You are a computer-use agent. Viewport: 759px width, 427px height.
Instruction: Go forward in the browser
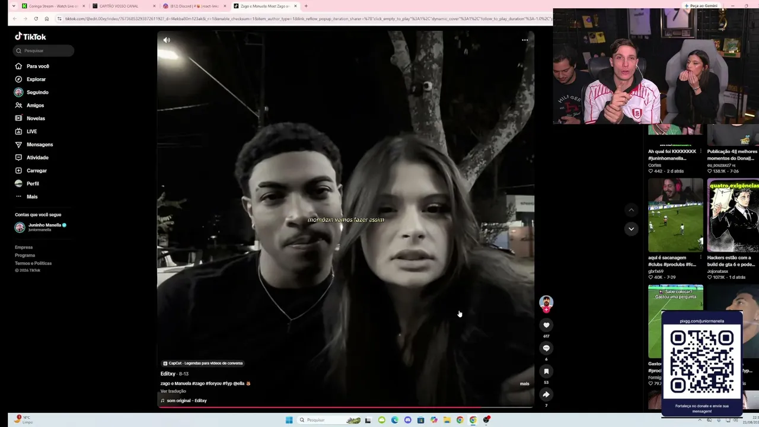pyautogui.click(x=25, y=19)
